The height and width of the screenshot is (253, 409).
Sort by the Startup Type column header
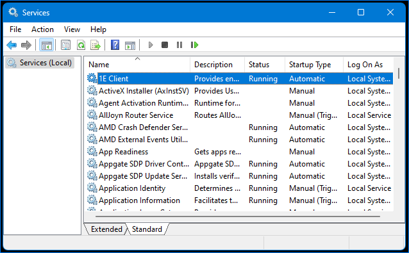[x=313, y=65]
